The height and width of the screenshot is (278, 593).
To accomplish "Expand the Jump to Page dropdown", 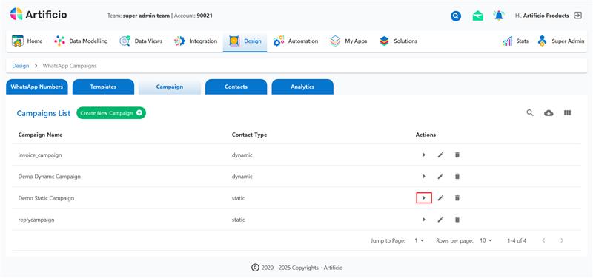I will (419, 240).
